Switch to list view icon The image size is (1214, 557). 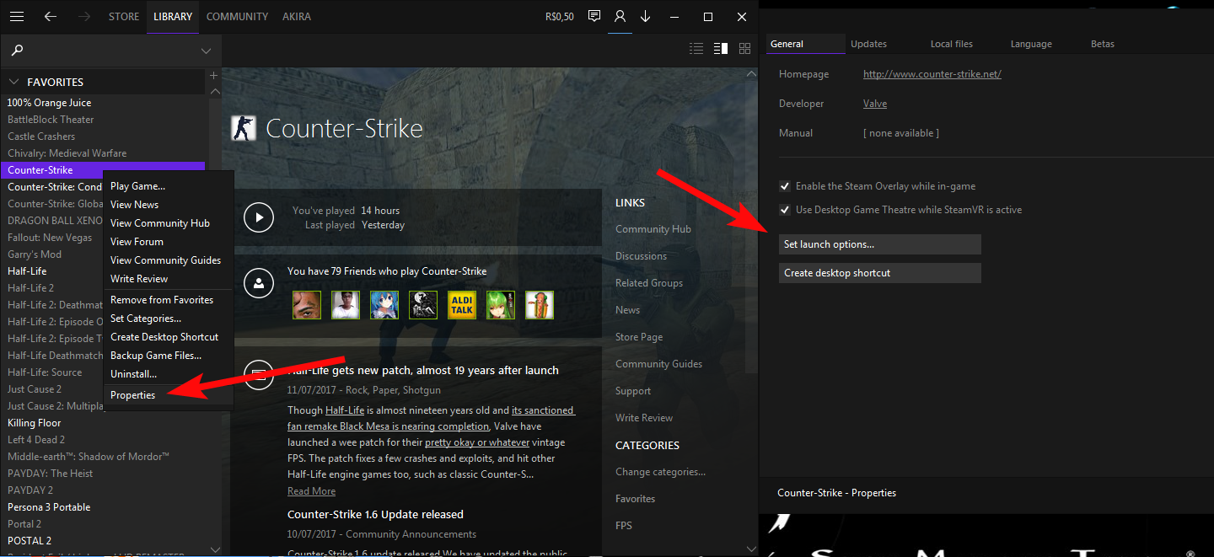pyautogui.click(x=696, y=49)
